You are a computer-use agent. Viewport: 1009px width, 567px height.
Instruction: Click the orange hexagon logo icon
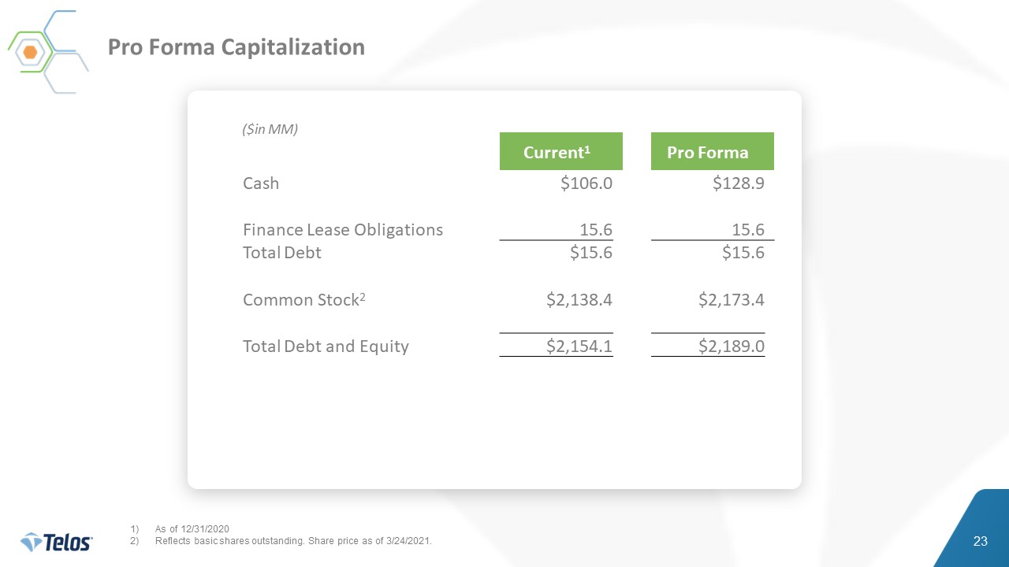(31, 53)
